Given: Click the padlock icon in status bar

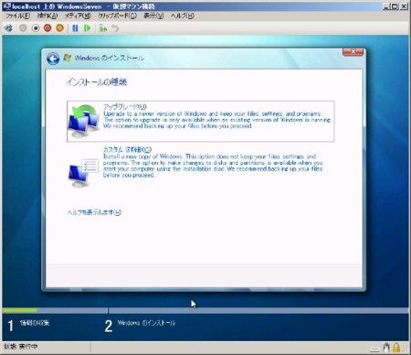Looking at the screenshot, I should [x=396, y=348].
